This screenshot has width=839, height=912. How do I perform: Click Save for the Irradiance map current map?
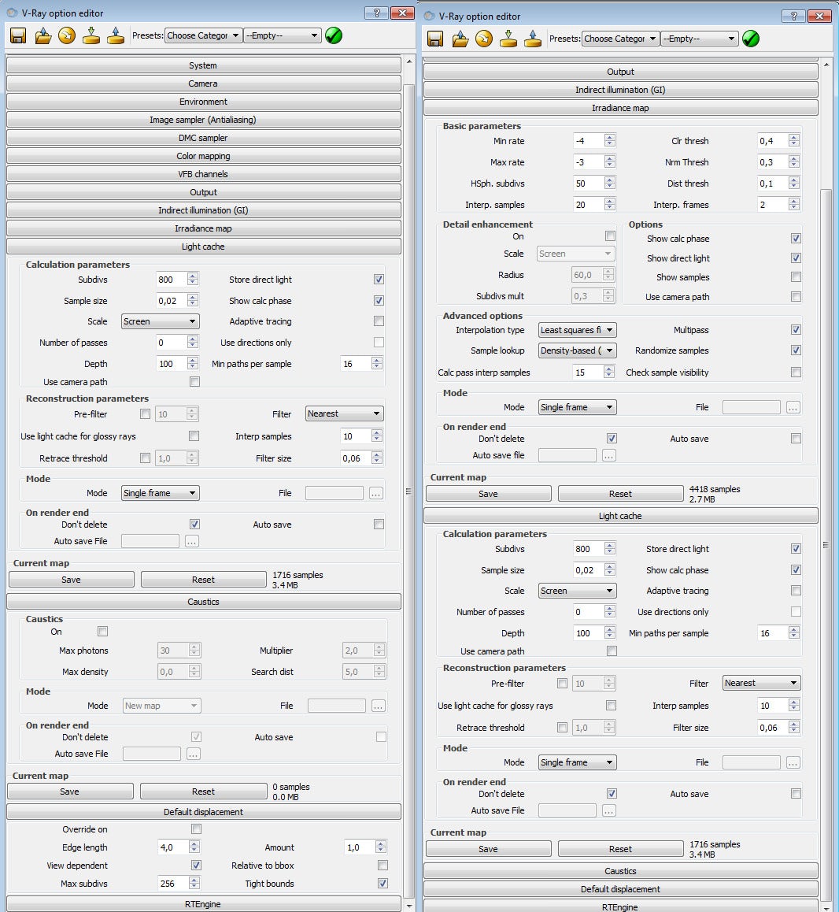click(488, 494)
